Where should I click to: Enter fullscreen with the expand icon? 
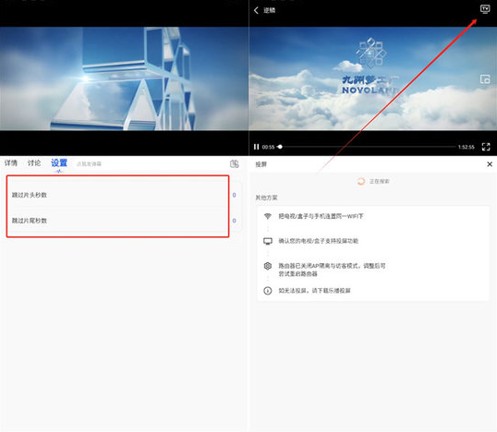click(486, 147)
